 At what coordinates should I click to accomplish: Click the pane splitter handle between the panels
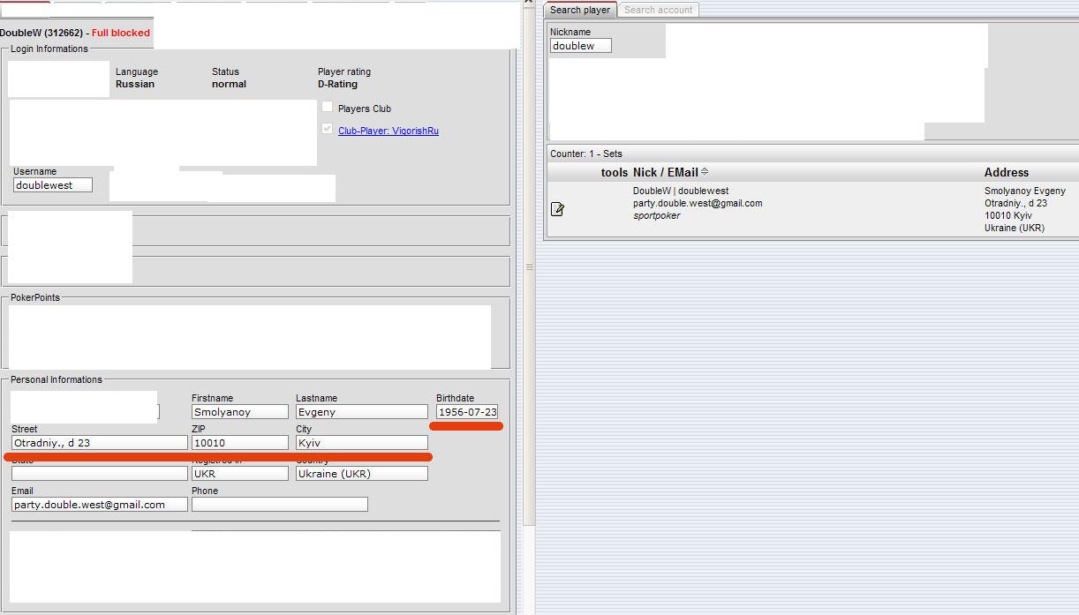point(530,266)
